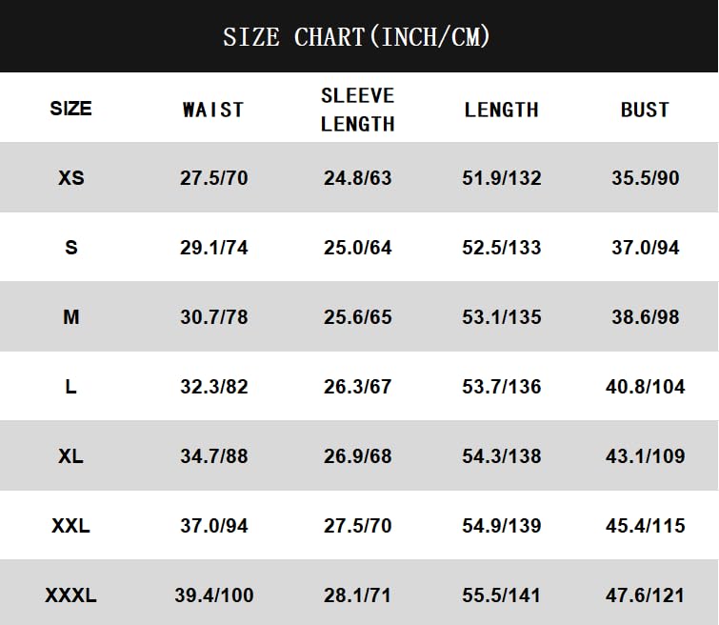This screenshot has height=625, width=719.
Task: Select the BUST column header
Action: coord(645,110)
